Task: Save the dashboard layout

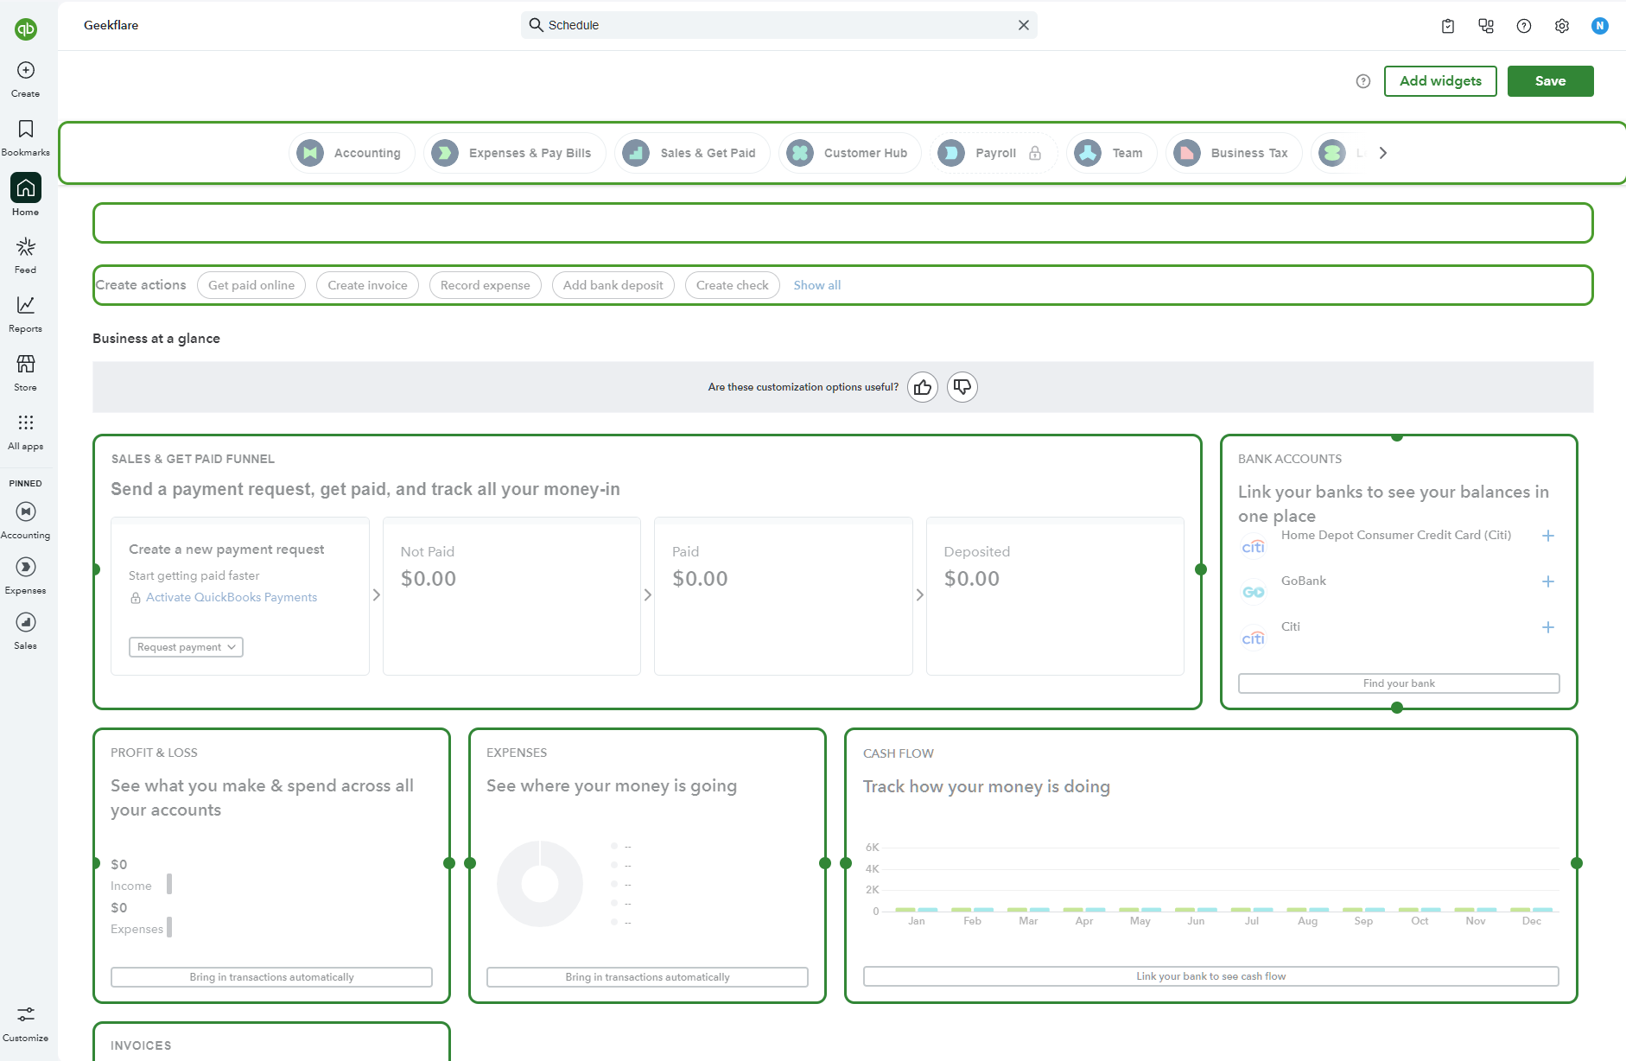Action: 1551,81
